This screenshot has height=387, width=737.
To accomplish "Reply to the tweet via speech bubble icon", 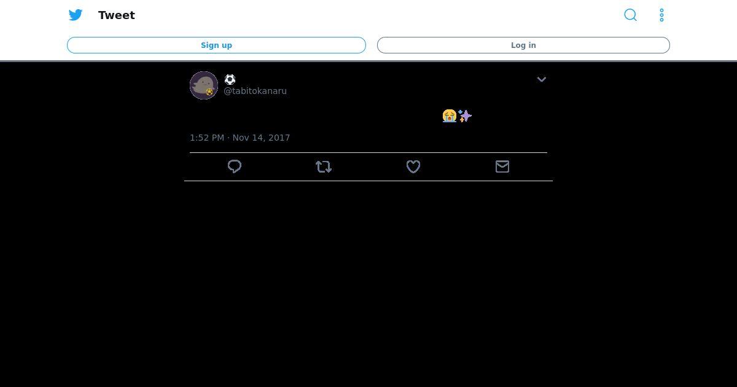I will [x=235, y=166].
